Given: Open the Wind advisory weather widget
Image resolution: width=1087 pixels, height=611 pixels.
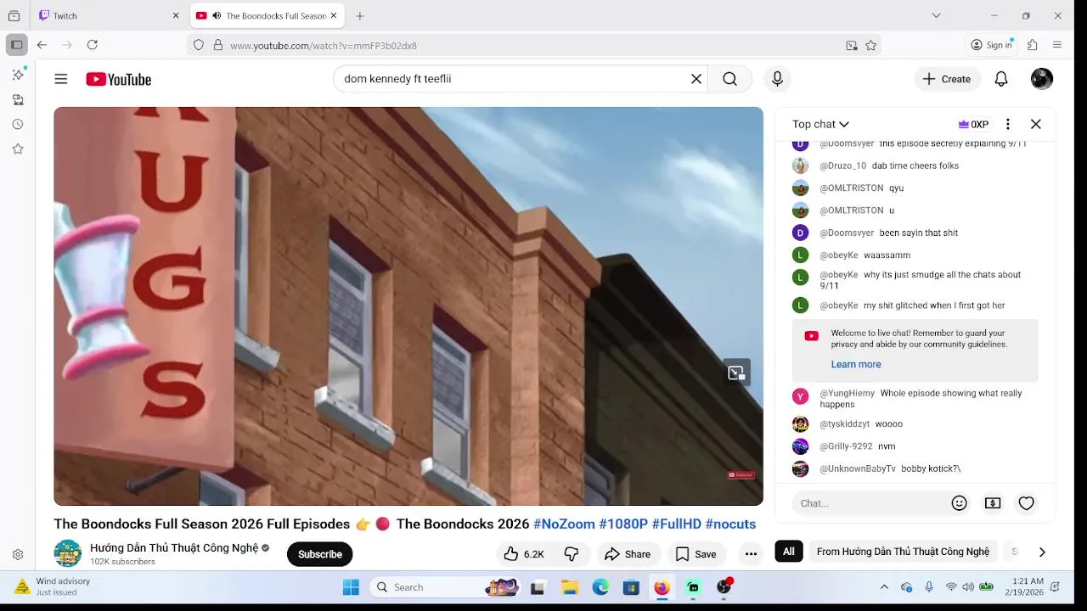Looking at the screenshot, I should (53, 586).
